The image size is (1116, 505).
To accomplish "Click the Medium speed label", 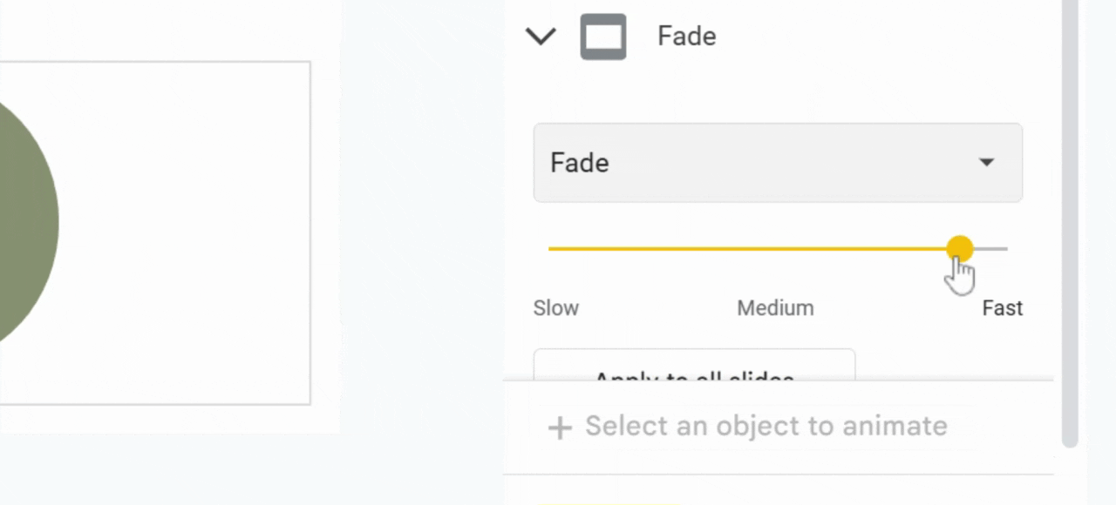I will pos(775,307).
